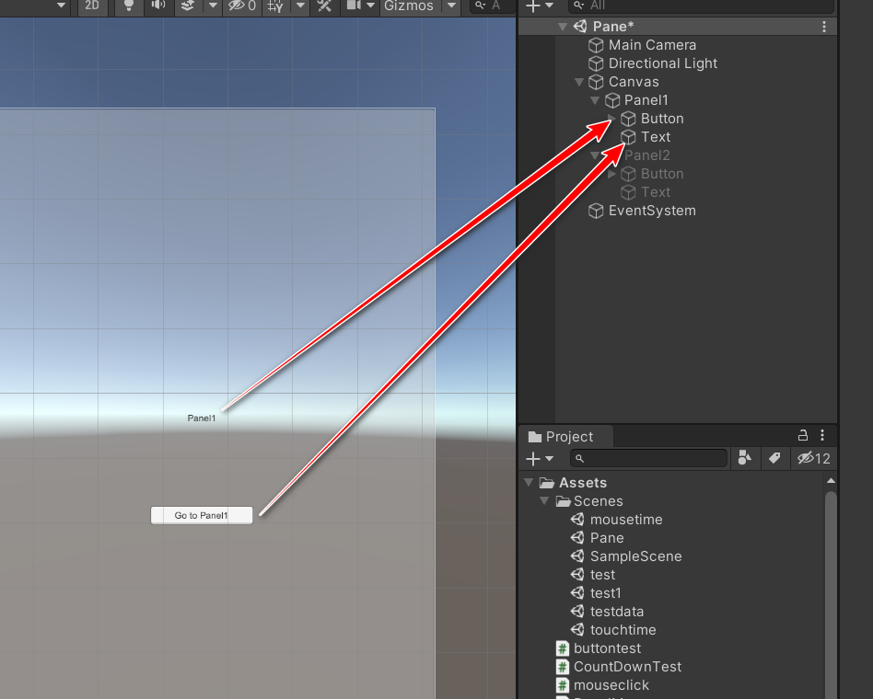Viewport: 873px width, 699px height.
Task: Open the effects icon in the Scene toolbar
Action: [x=184, y=7]
